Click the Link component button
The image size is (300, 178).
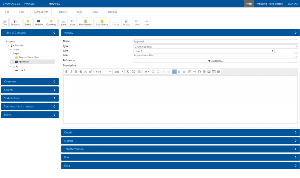click(x=146, y=22)
